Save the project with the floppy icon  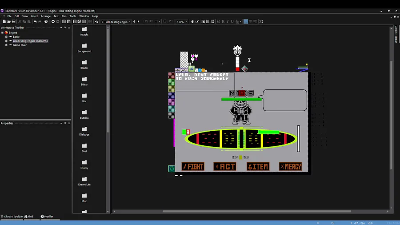click(x=13, y=22)
